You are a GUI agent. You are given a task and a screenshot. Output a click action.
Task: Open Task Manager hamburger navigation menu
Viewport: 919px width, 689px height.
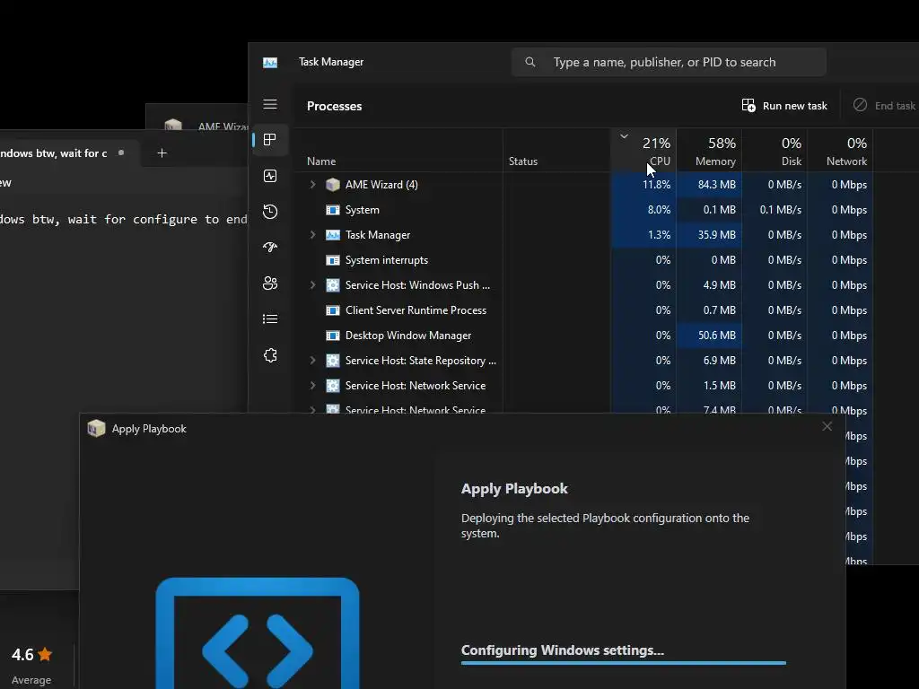click(x=269, y=104)
